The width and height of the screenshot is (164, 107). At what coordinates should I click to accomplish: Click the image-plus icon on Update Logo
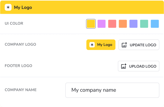pyautogui.click(x=124, y=45)
